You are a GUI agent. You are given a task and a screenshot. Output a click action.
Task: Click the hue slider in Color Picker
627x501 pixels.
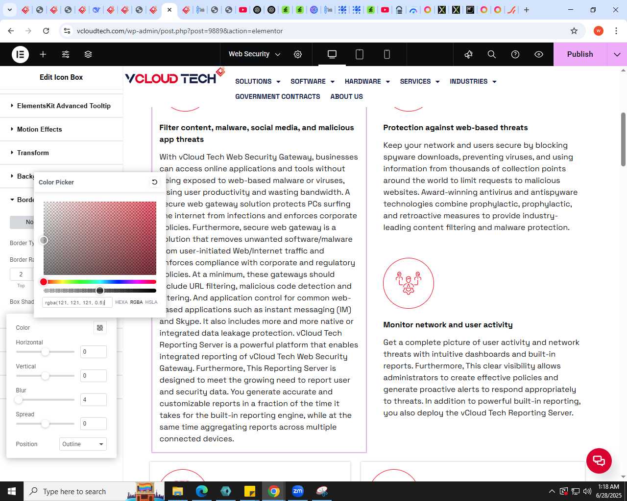100,282
